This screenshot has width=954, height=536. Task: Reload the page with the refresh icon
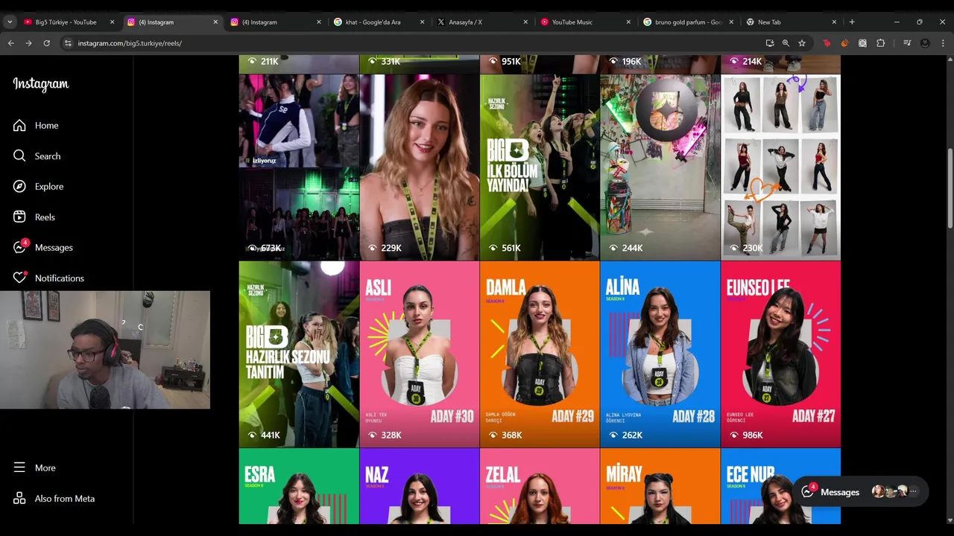click(46, 43)
